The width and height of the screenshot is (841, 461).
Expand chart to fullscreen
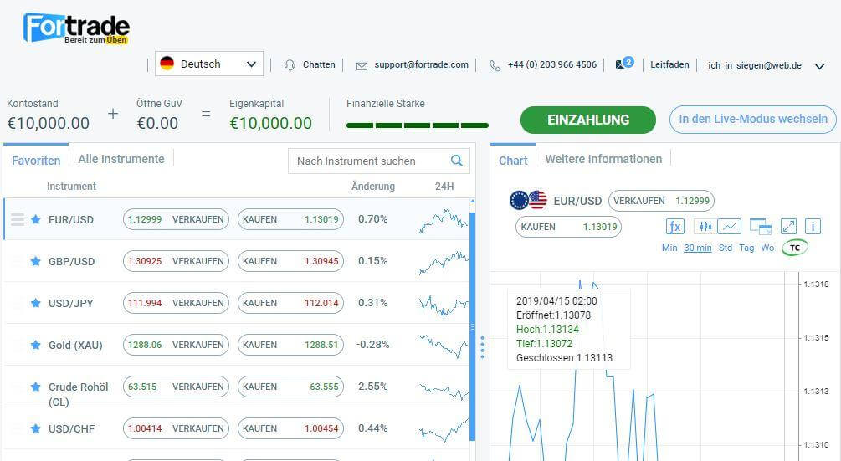[788, 226]
